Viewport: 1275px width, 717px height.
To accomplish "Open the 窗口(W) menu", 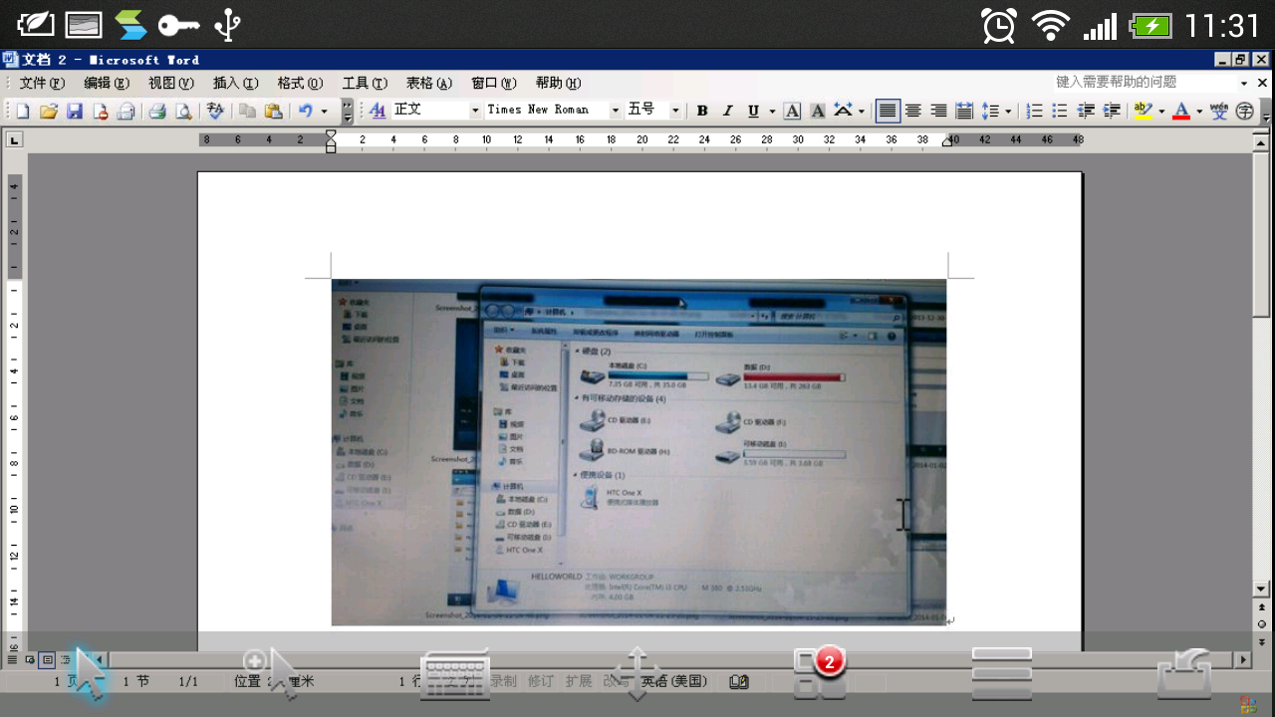I will (494, 84).
